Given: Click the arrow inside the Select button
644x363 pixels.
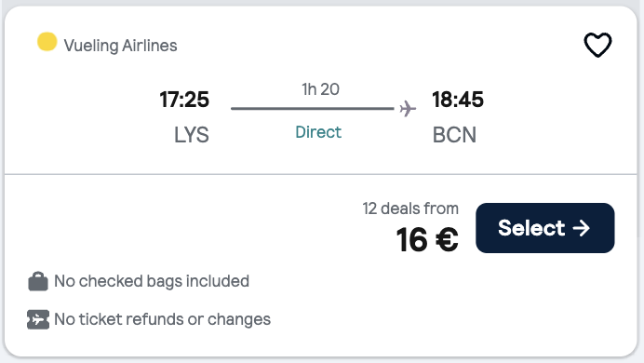Looking at the screenshot, I should [x=581, y=228].
